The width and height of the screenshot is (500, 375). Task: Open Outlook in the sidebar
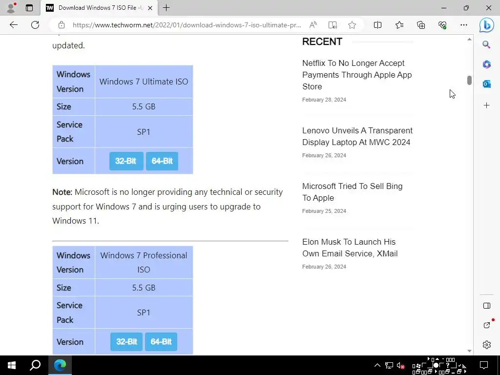coord(486,84)
